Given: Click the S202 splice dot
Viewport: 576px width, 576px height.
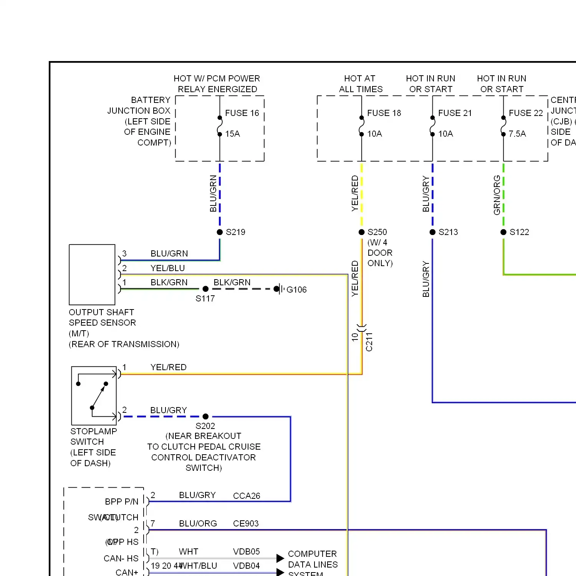Looking at the screenshot, I should pos(205,416).
